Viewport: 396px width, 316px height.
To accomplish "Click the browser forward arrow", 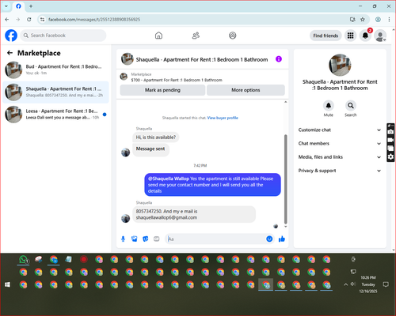I will tap(17, 19).
